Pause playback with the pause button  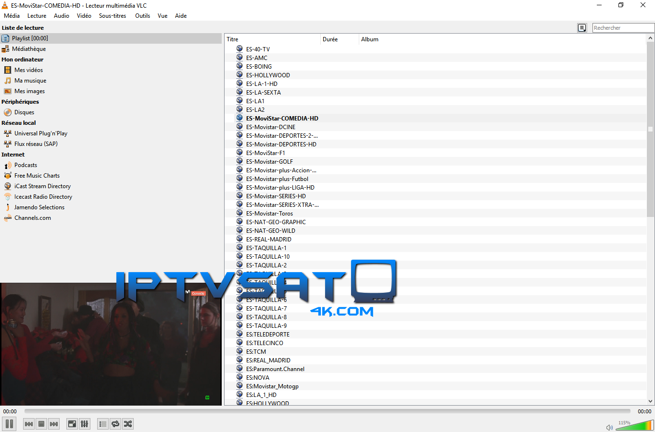(9, 424)
